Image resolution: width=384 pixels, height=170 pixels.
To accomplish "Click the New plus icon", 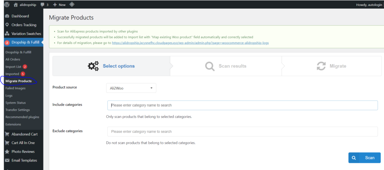I will click(x=55, y=5).
